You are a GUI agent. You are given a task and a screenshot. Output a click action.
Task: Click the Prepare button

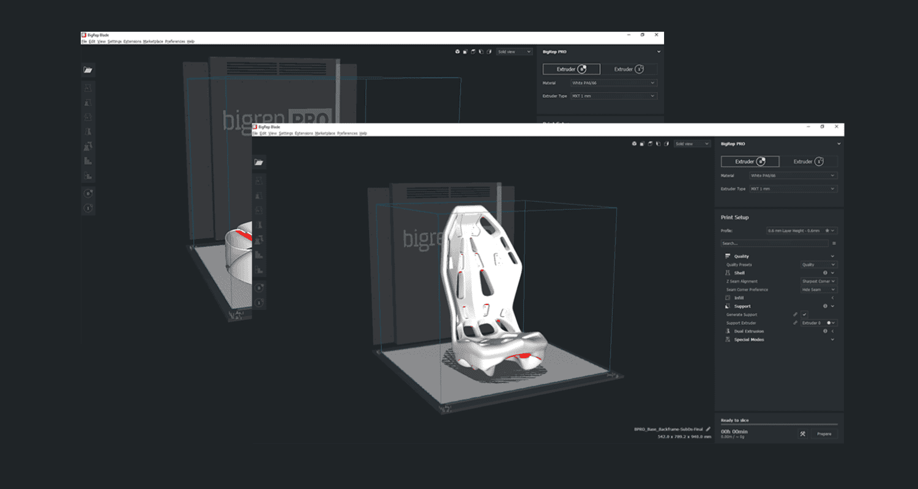pos(824,433)
